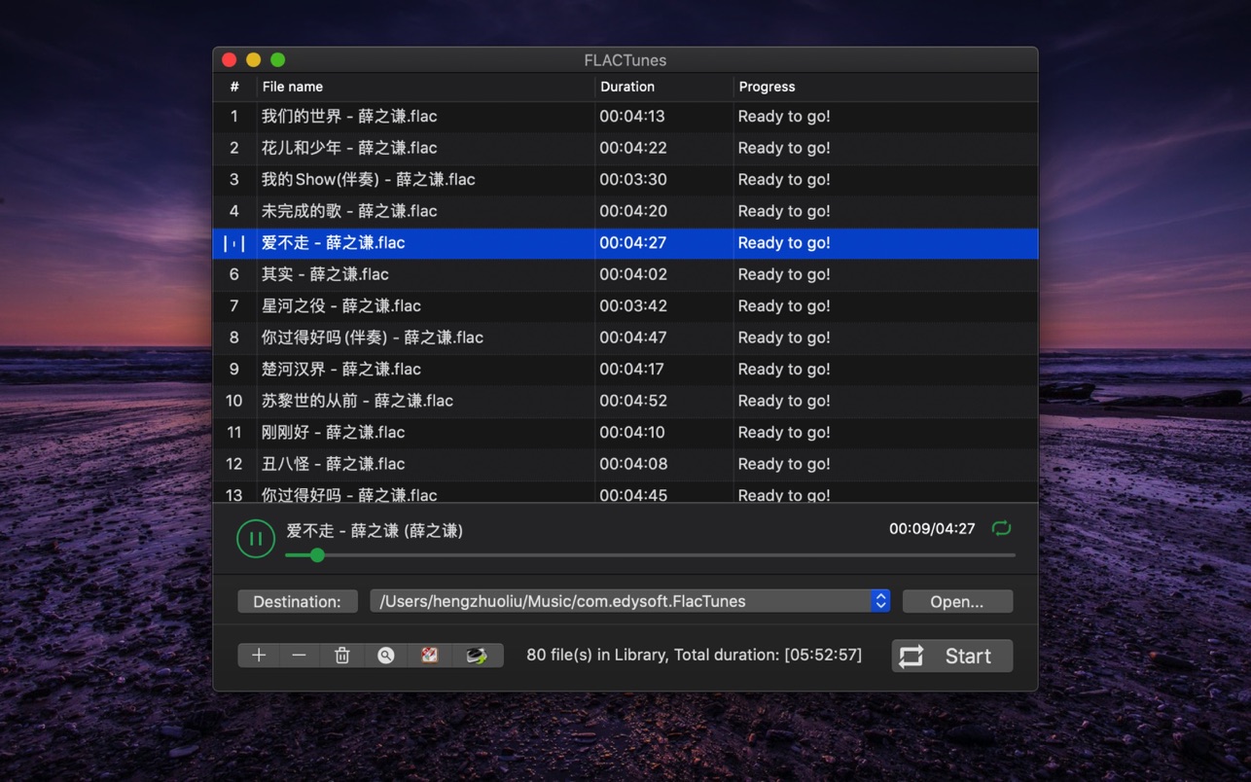This screenshot has width=1251, height=782.
Task: Sort by File name column header
Action: tap(292, 87)
